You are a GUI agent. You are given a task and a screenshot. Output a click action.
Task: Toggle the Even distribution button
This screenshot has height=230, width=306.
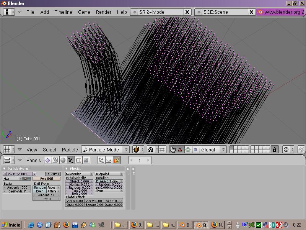tap(40, 191)
